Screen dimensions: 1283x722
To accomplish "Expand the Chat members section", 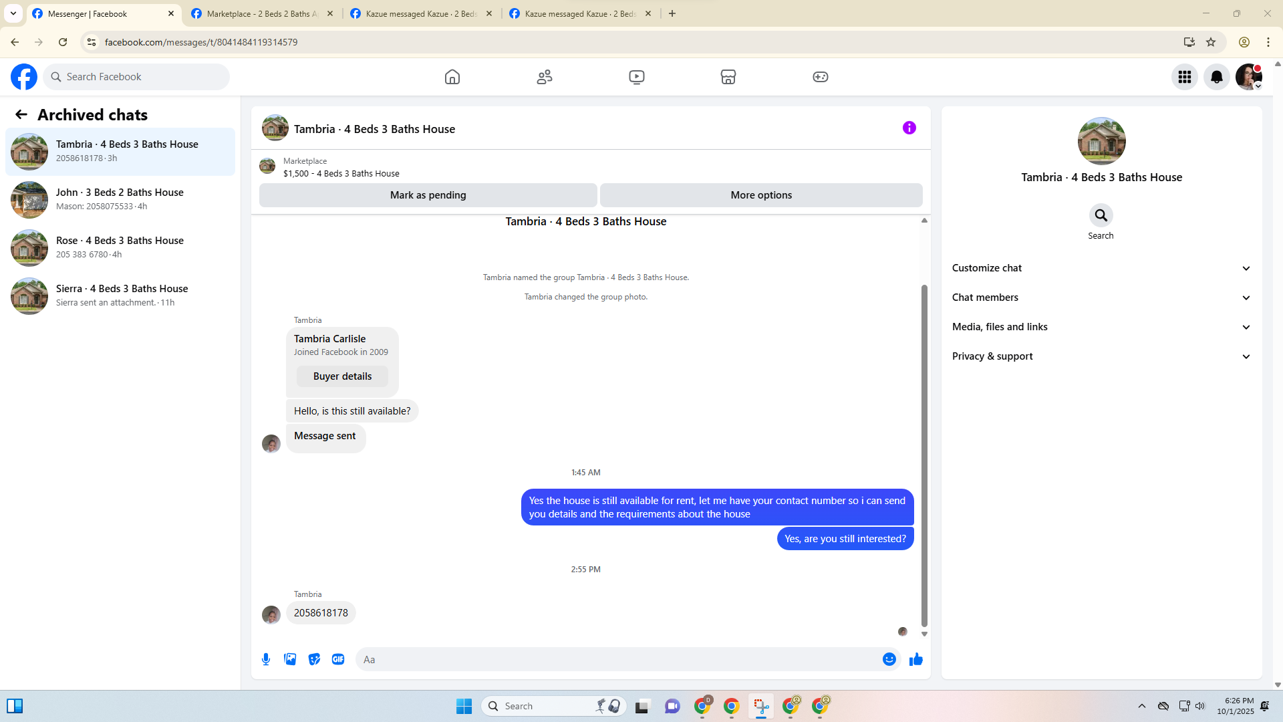I will (1101, 297).
